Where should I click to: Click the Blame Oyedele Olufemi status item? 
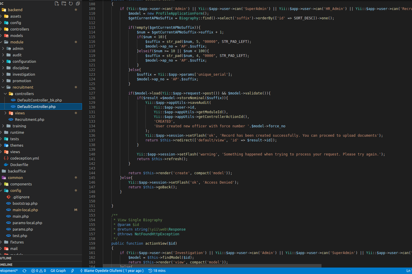[112, 271]
